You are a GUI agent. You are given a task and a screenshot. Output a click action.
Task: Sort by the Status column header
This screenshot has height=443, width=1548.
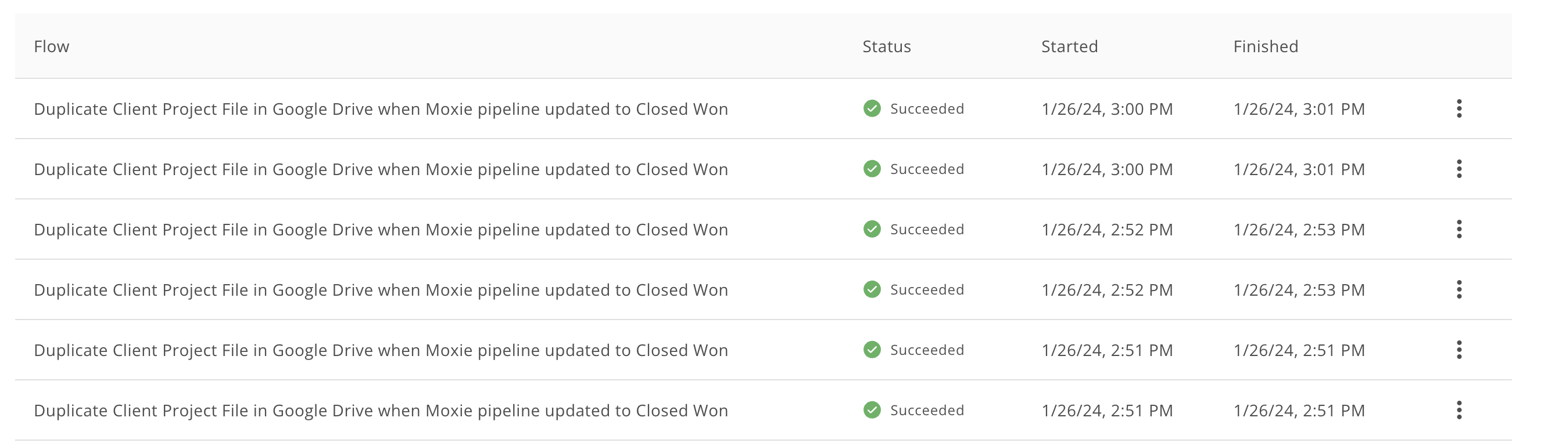coord(886,47)
